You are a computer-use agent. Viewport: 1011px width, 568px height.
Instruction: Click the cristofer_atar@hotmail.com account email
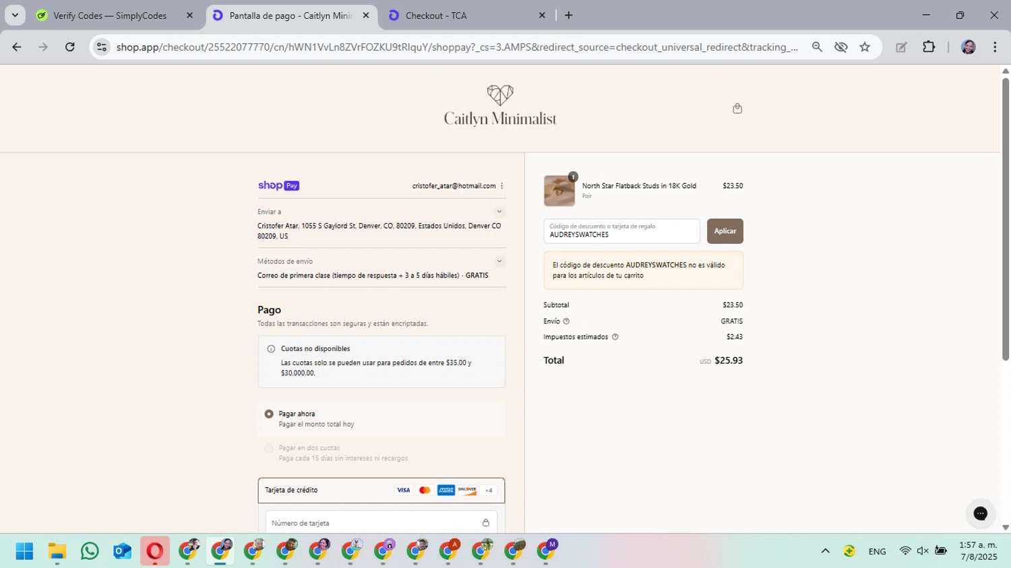[454, 186]
